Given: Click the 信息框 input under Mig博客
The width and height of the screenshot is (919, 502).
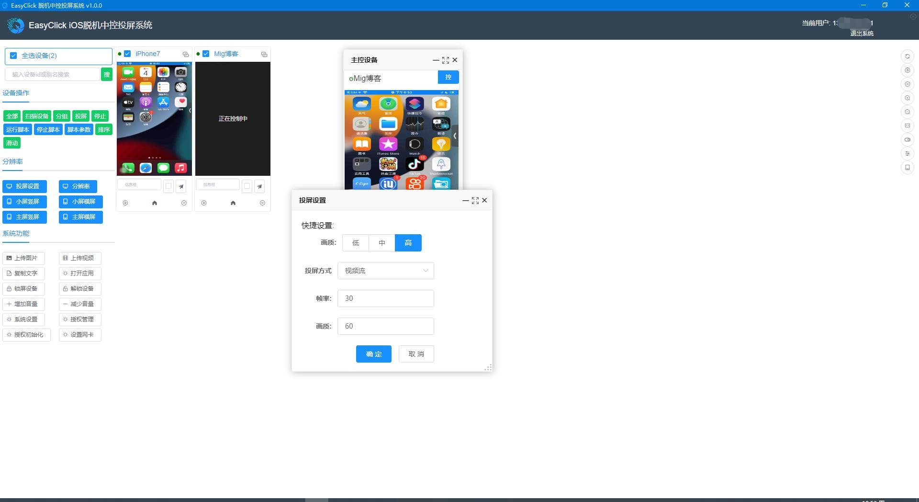Looking at the screenshot, I should (x=218, y=184).
